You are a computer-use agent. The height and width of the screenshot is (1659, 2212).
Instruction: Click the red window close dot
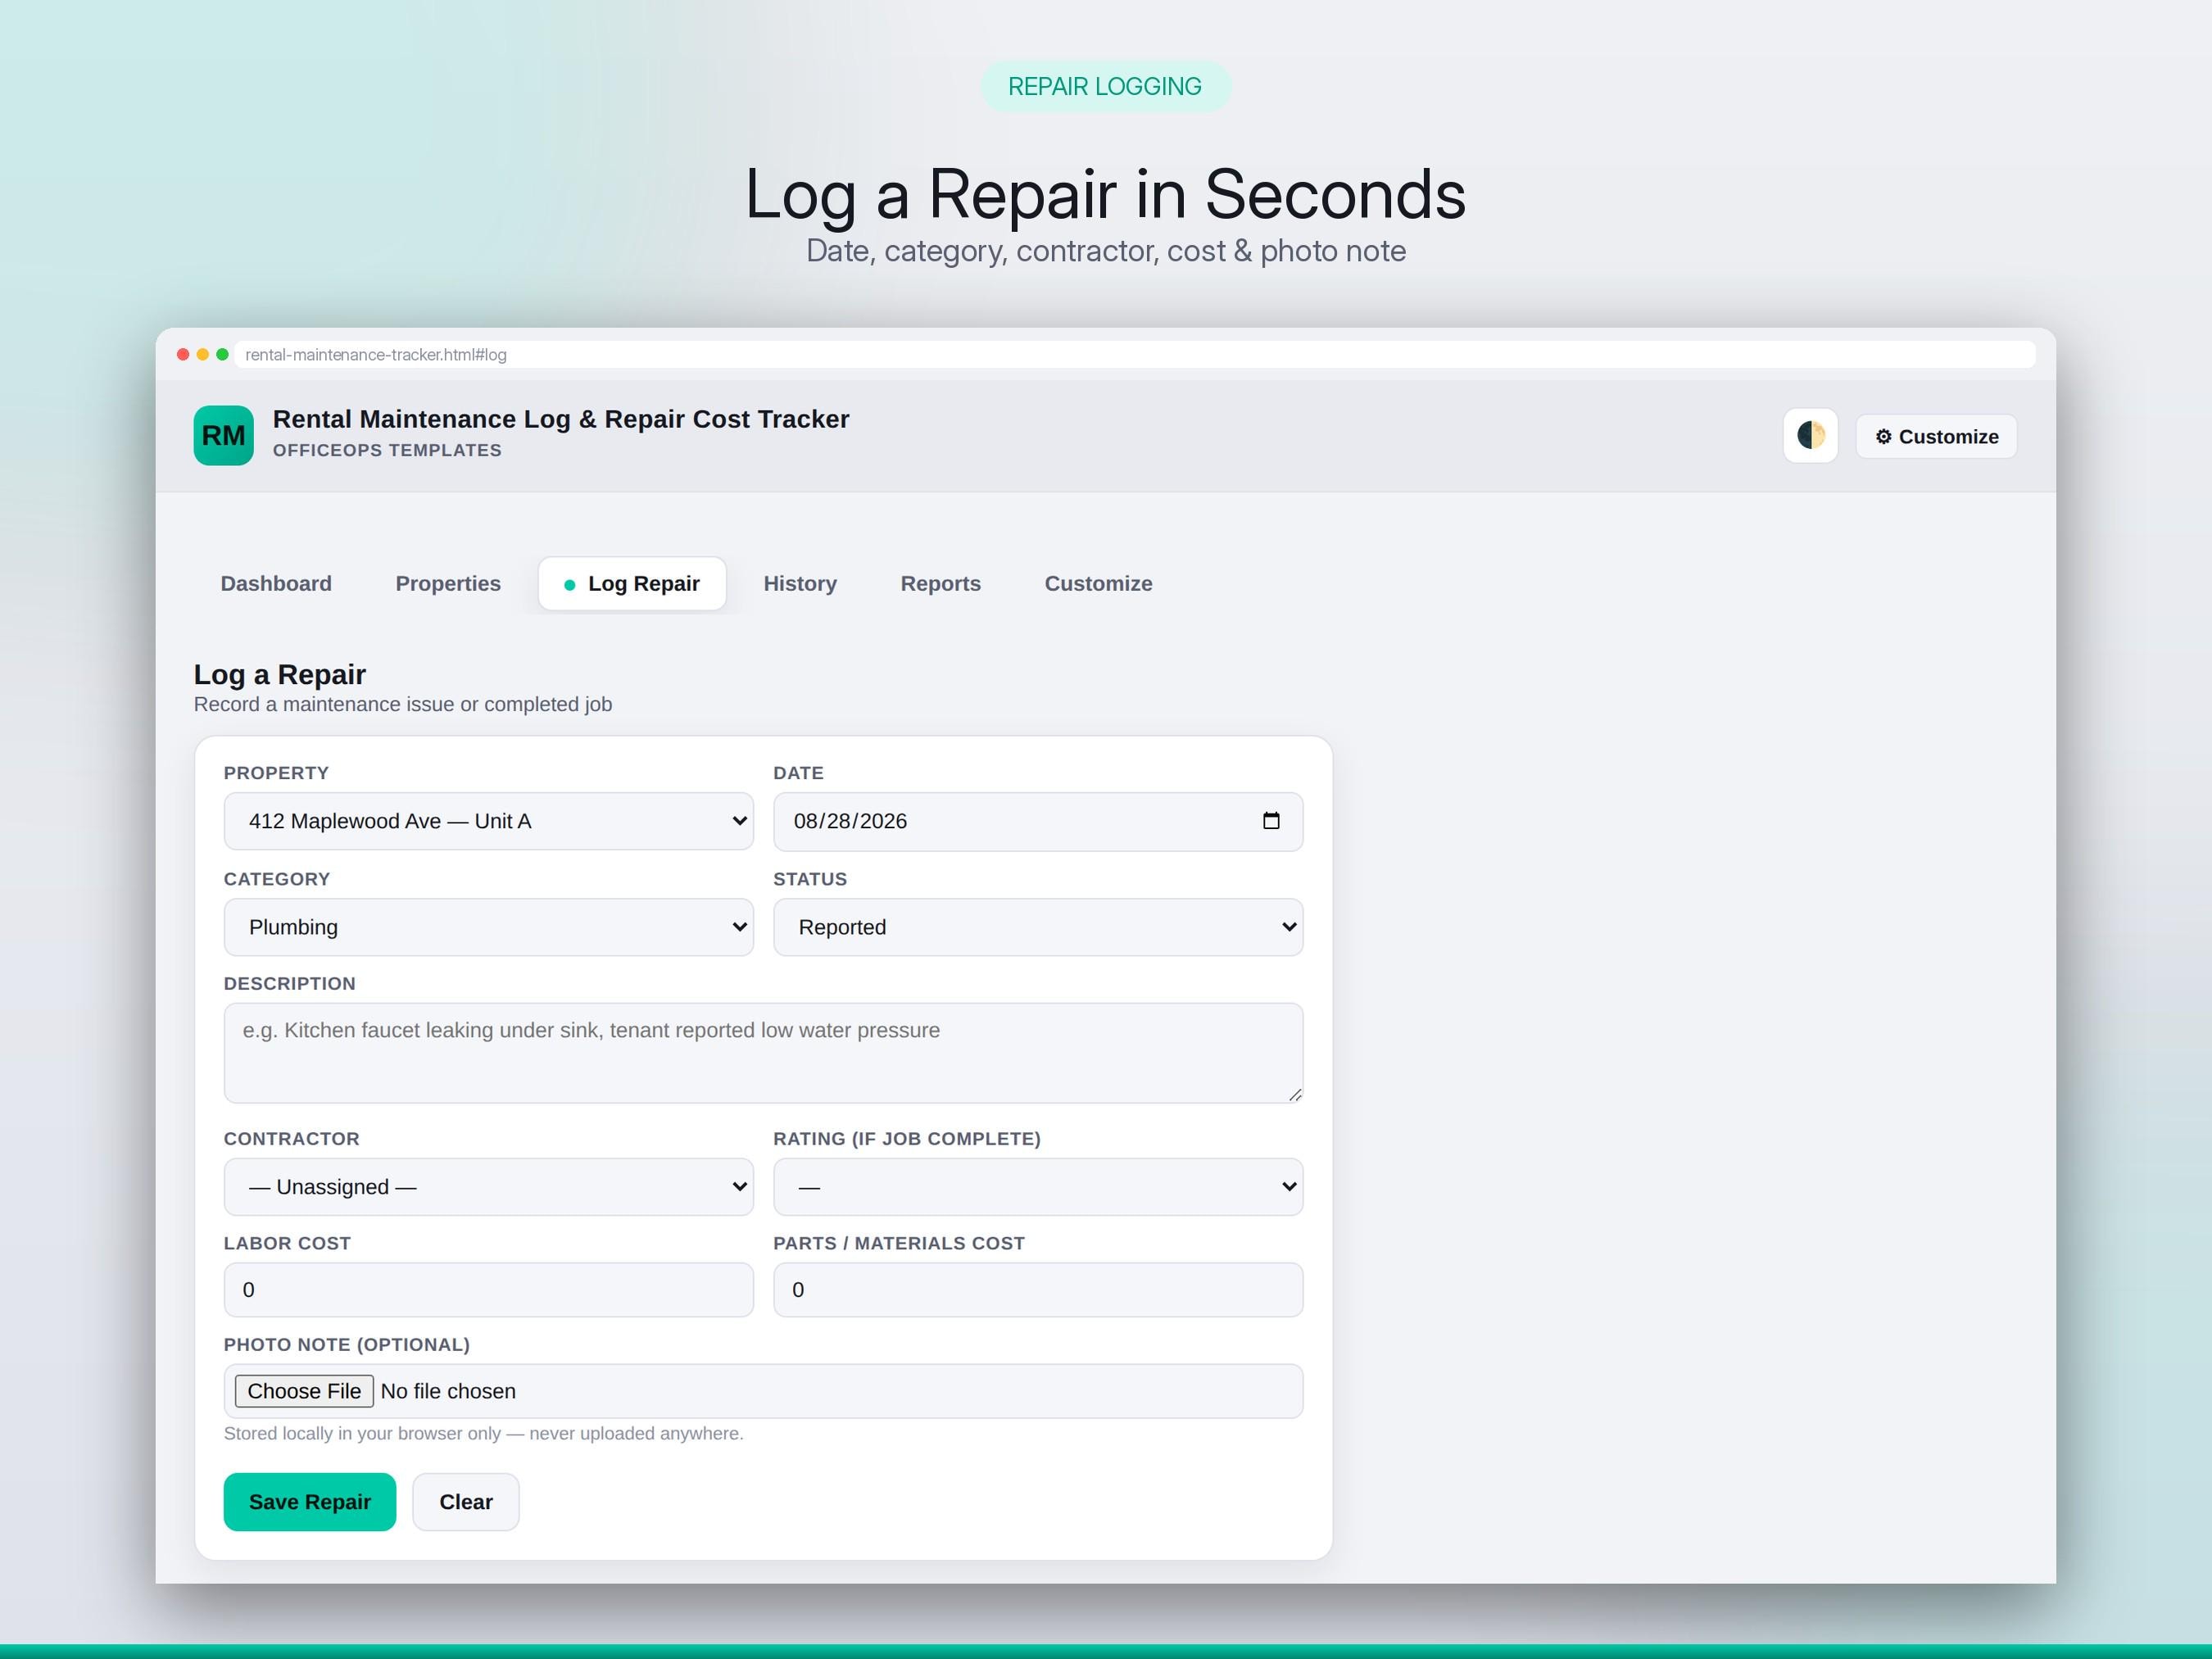pos(183,354)
